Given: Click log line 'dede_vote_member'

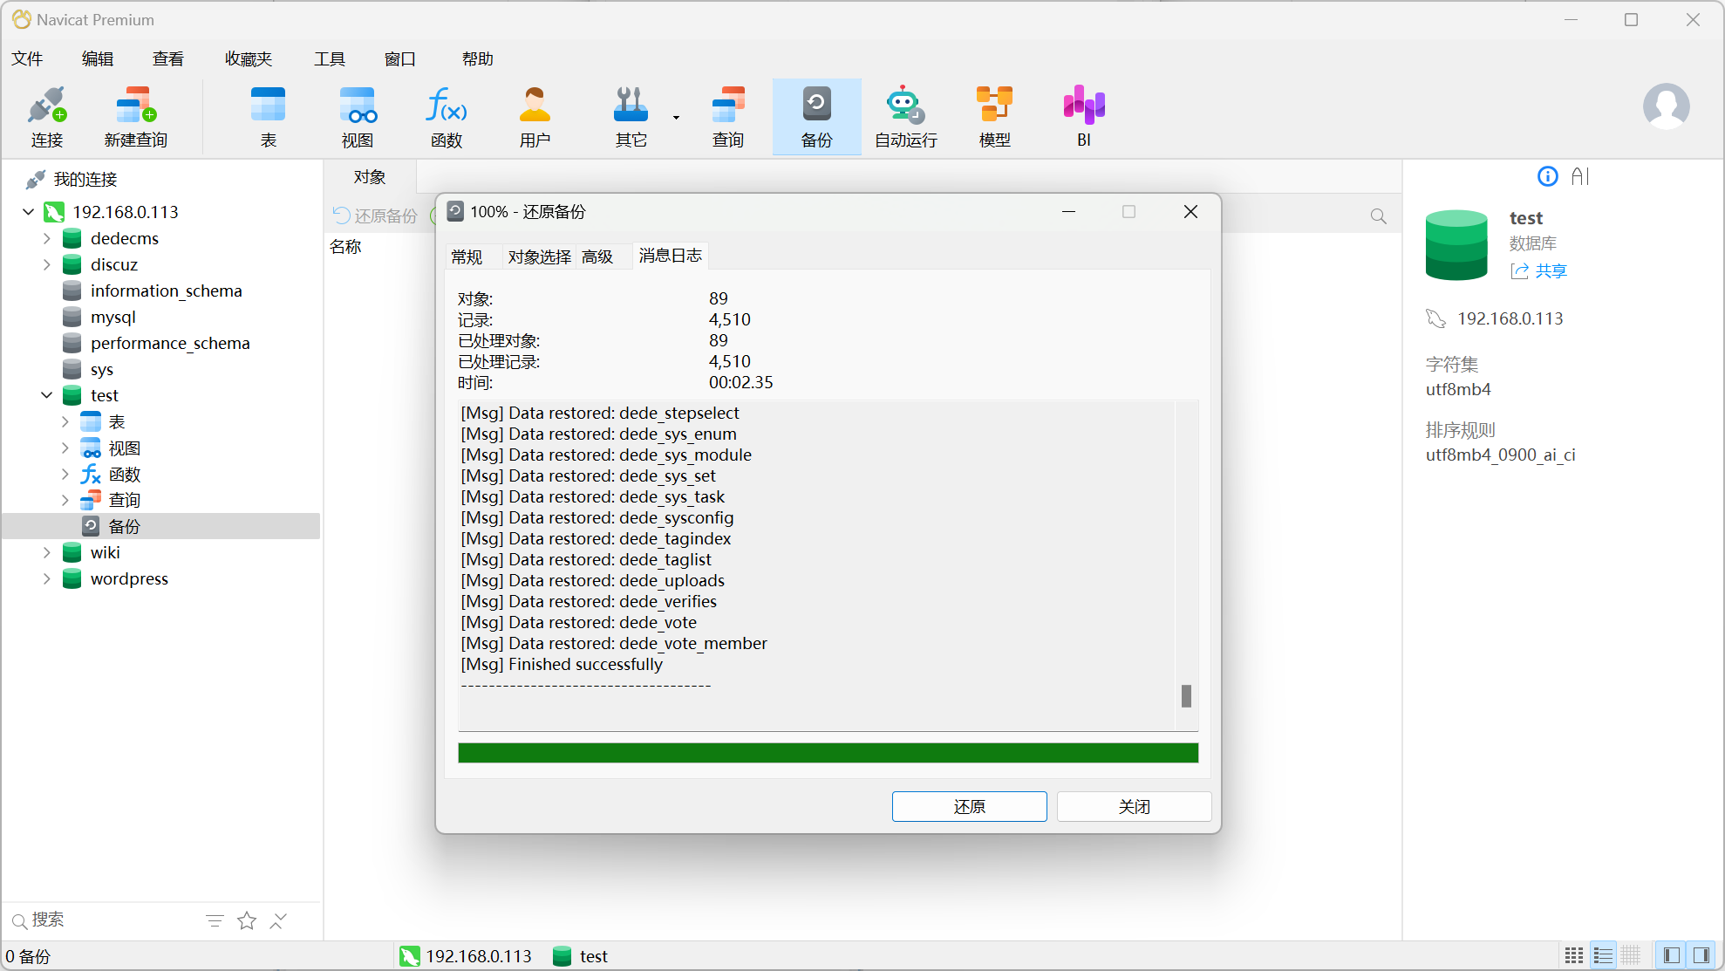Looking at the screenshot, I should click(x=614, y=644).
